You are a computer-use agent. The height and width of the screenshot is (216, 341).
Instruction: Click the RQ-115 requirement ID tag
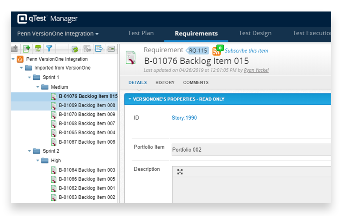click(x=198, y=51)
